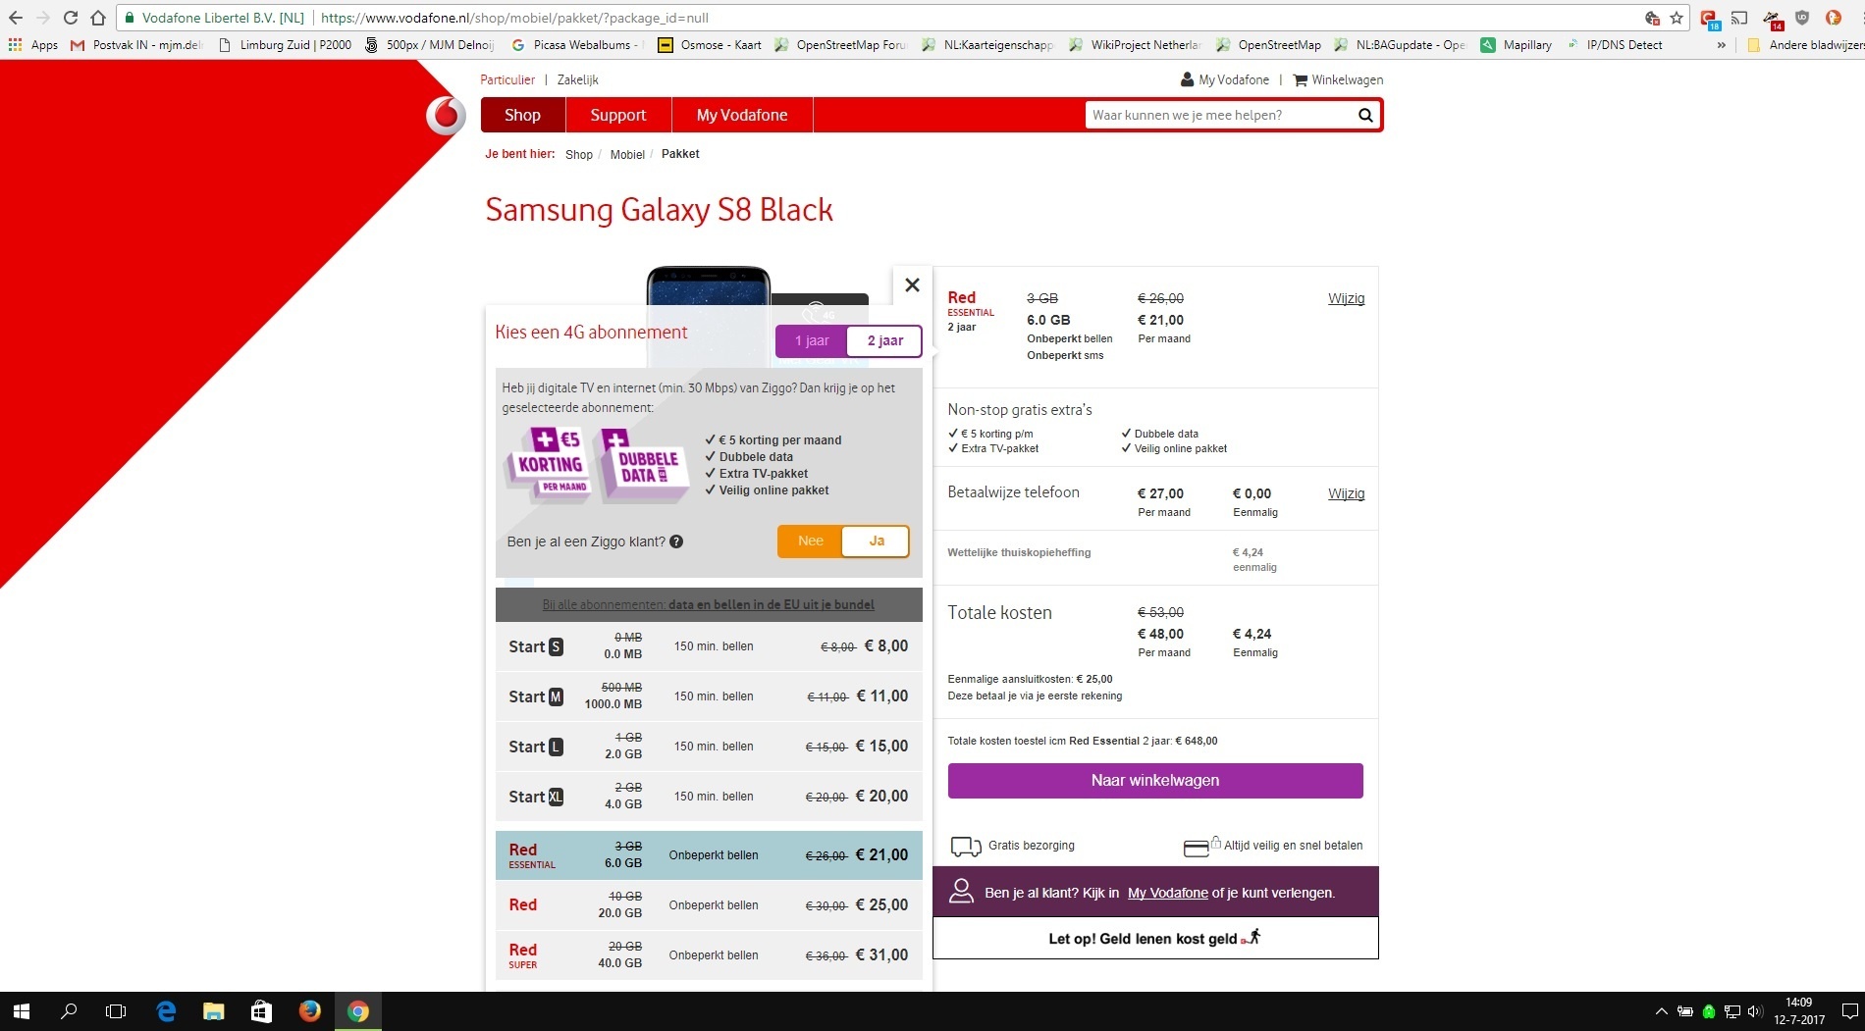This screenshot has height=1031, width=1865.
Task: Click the Vodafone logo
Action: point(446,116)
